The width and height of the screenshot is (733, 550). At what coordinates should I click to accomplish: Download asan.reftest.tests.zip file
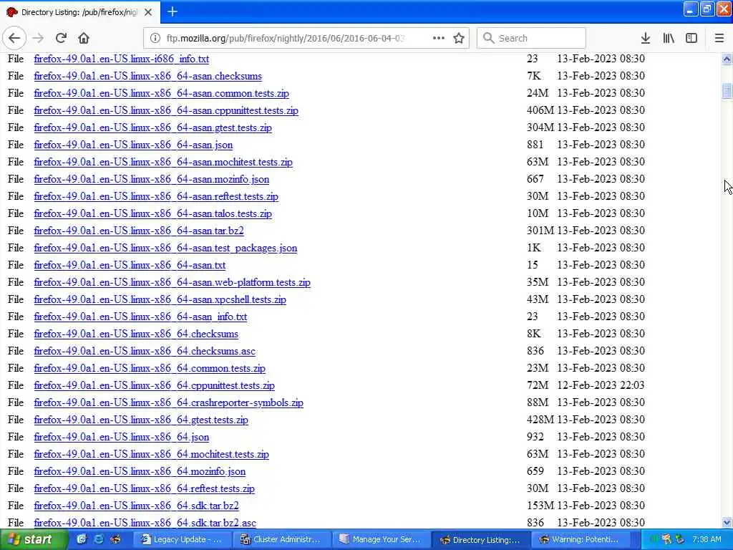[x=155, y=196]
